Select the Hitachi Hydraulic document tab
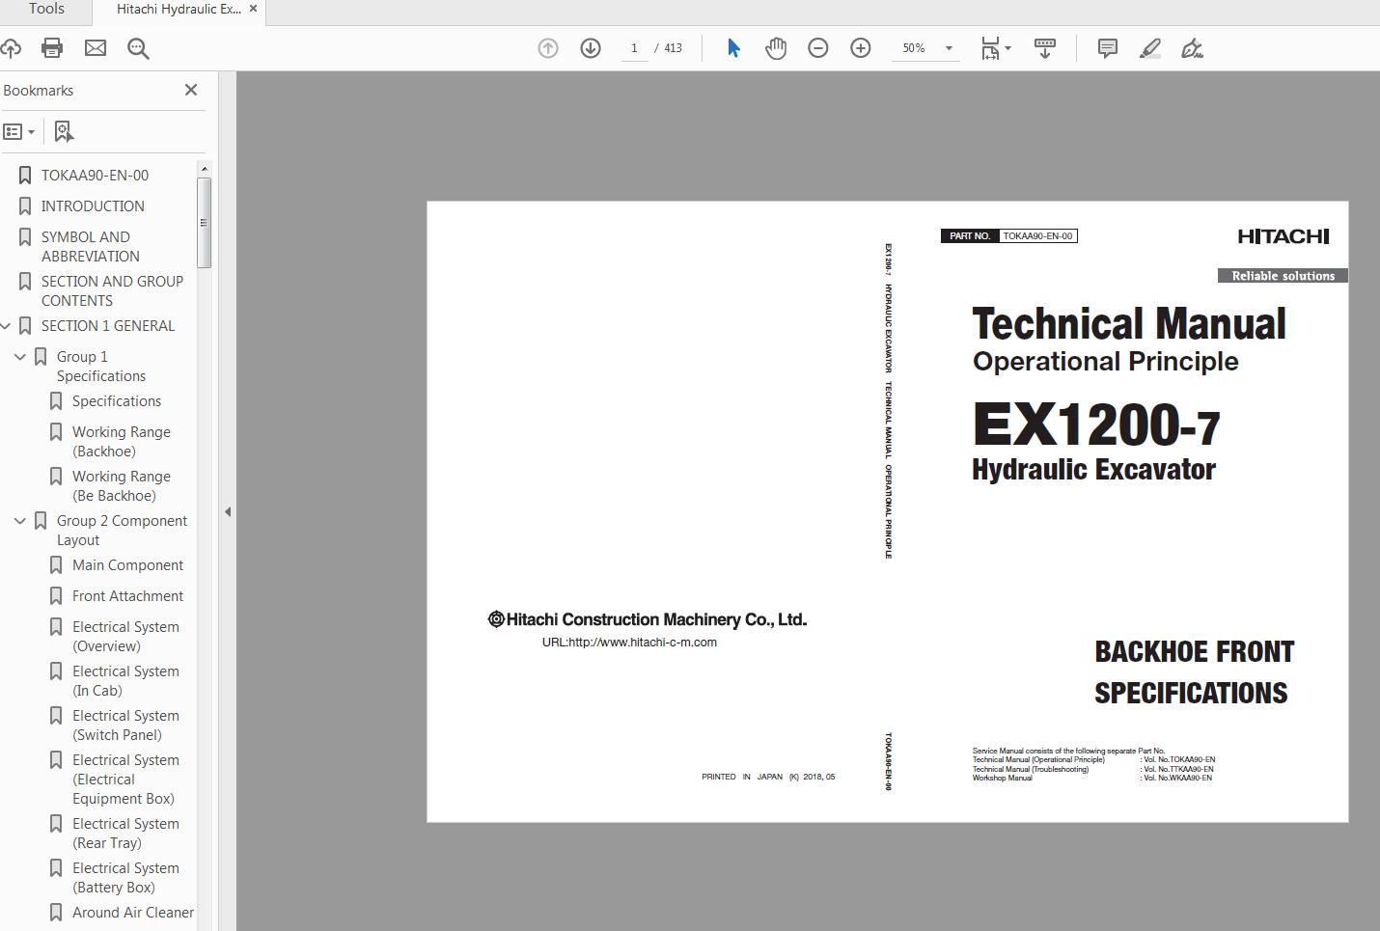The height and width of the screenshot is (931, 1380). (x=179, y=9)
